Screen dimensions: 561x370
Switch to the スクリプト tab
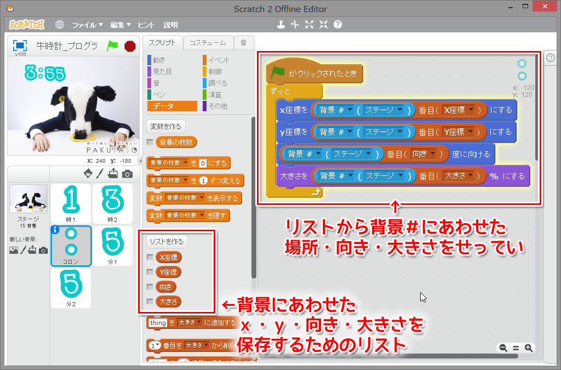(162, 43)
